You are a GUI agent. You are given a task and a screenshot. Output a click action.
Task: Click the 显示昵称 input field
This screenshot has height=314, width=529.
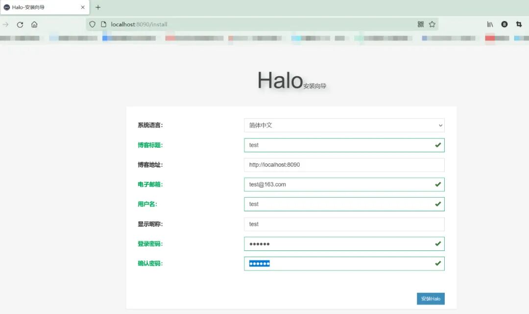(x=344, y=224)
